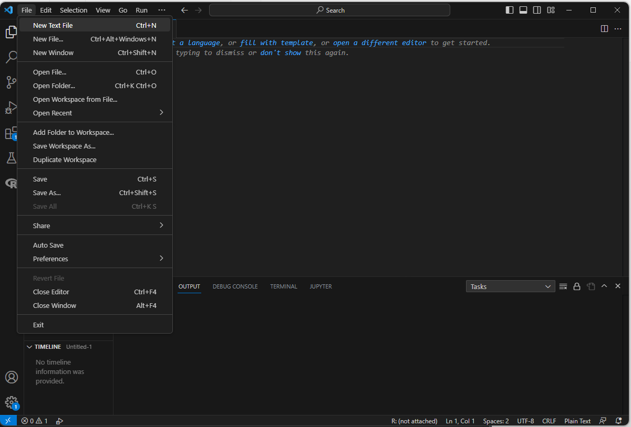Open the R sidebar icon
The height and width of the screenshot is (427, 631).
[11, 183]
